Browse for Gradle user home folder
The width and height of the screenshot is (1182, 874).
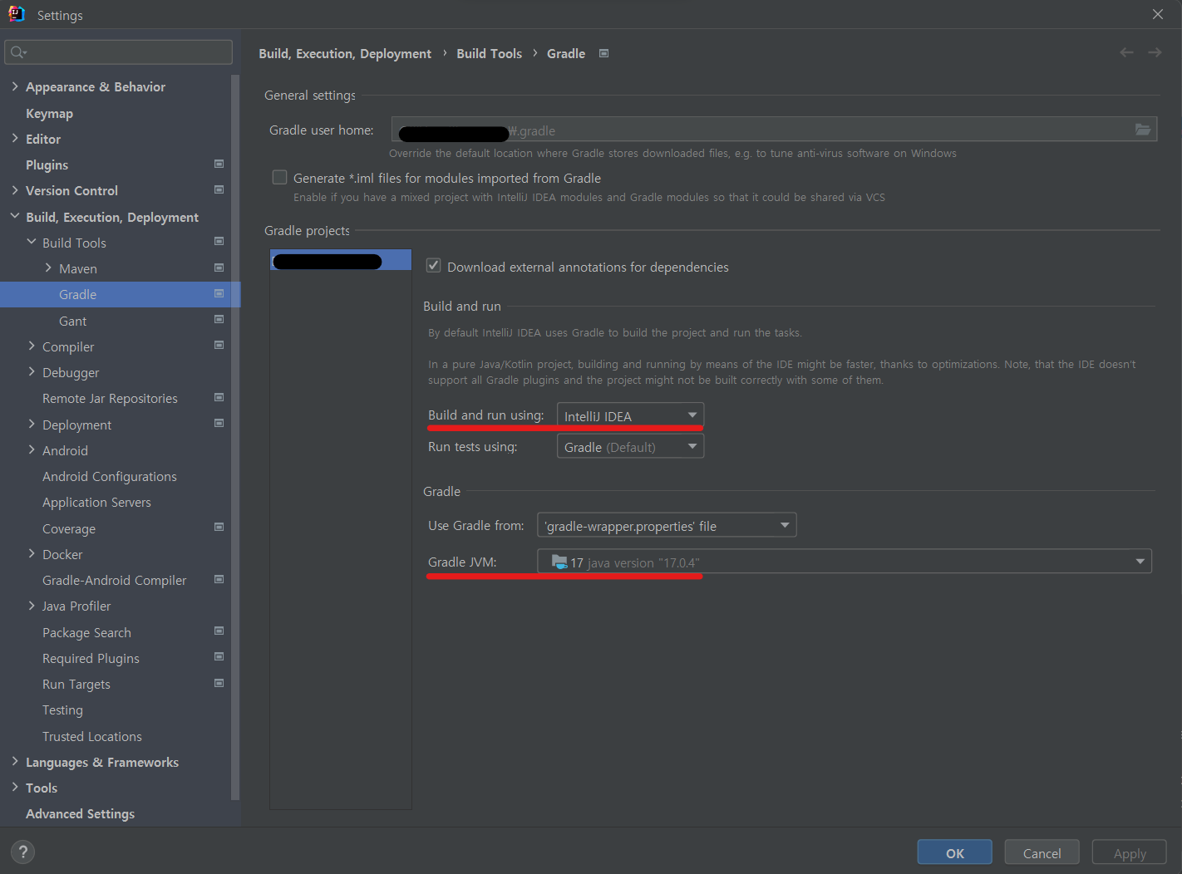click(x=1143, y=130)
